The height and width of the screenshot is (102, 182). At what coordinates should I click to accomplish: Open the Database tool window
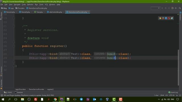(x=181, y=16)
